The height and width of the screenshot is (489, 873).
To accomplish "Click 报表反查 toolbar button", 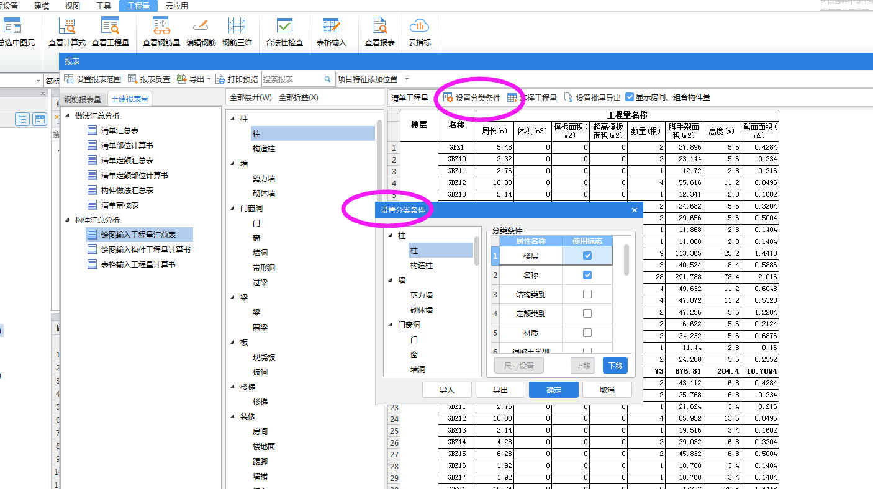I will coord(149,79).
